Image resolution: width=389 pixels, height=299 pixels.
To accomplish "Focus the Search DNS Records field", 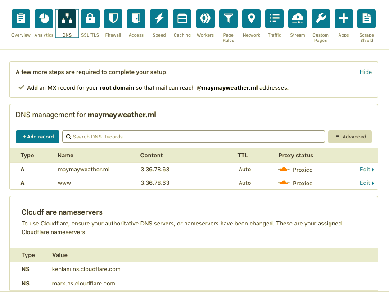I will tap(194, 137).
